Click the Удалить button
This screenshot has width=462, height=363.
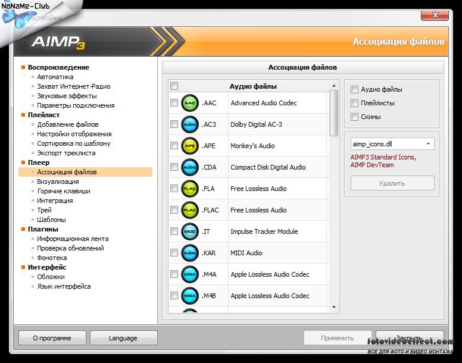click(392, 183)
